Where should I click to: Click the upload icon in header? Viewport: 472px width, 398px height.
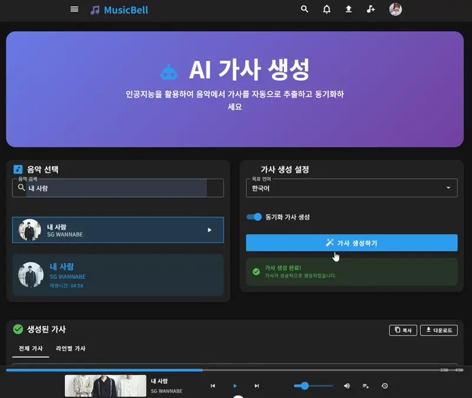click(349, 9)
